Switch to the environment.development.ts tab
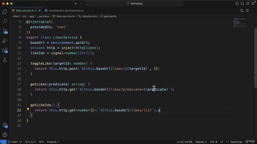The width and height of the screenshot is (257, 144). click(x=66, y=11)
